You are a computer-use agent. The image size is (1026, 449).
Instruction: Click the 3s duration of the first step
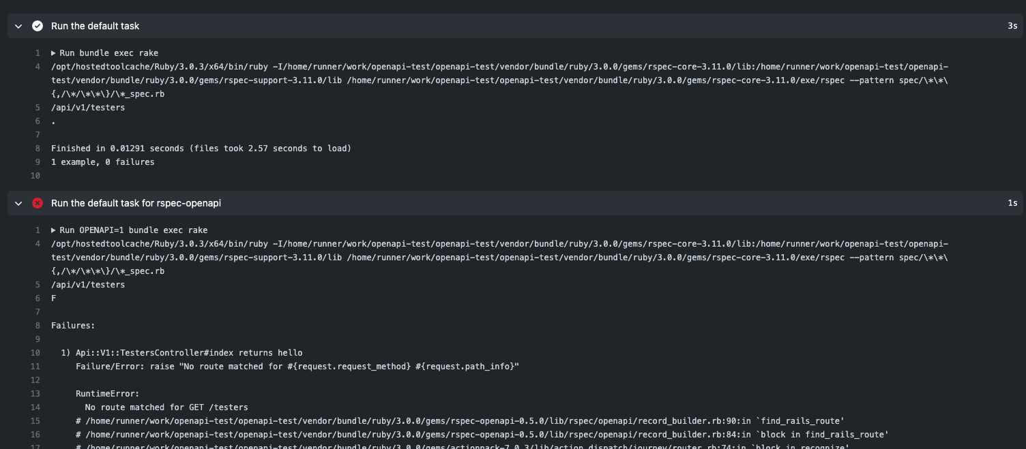1012,26
